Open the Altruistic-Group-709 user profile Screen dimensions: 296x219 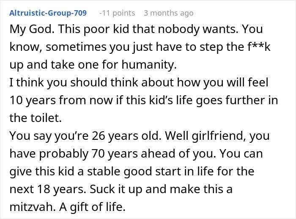[x=48, y=13]
